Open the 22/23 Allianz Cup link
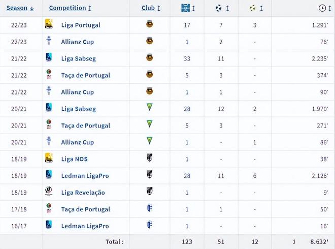The width and height of the screenshot is (335, 249). click(77, 42)
